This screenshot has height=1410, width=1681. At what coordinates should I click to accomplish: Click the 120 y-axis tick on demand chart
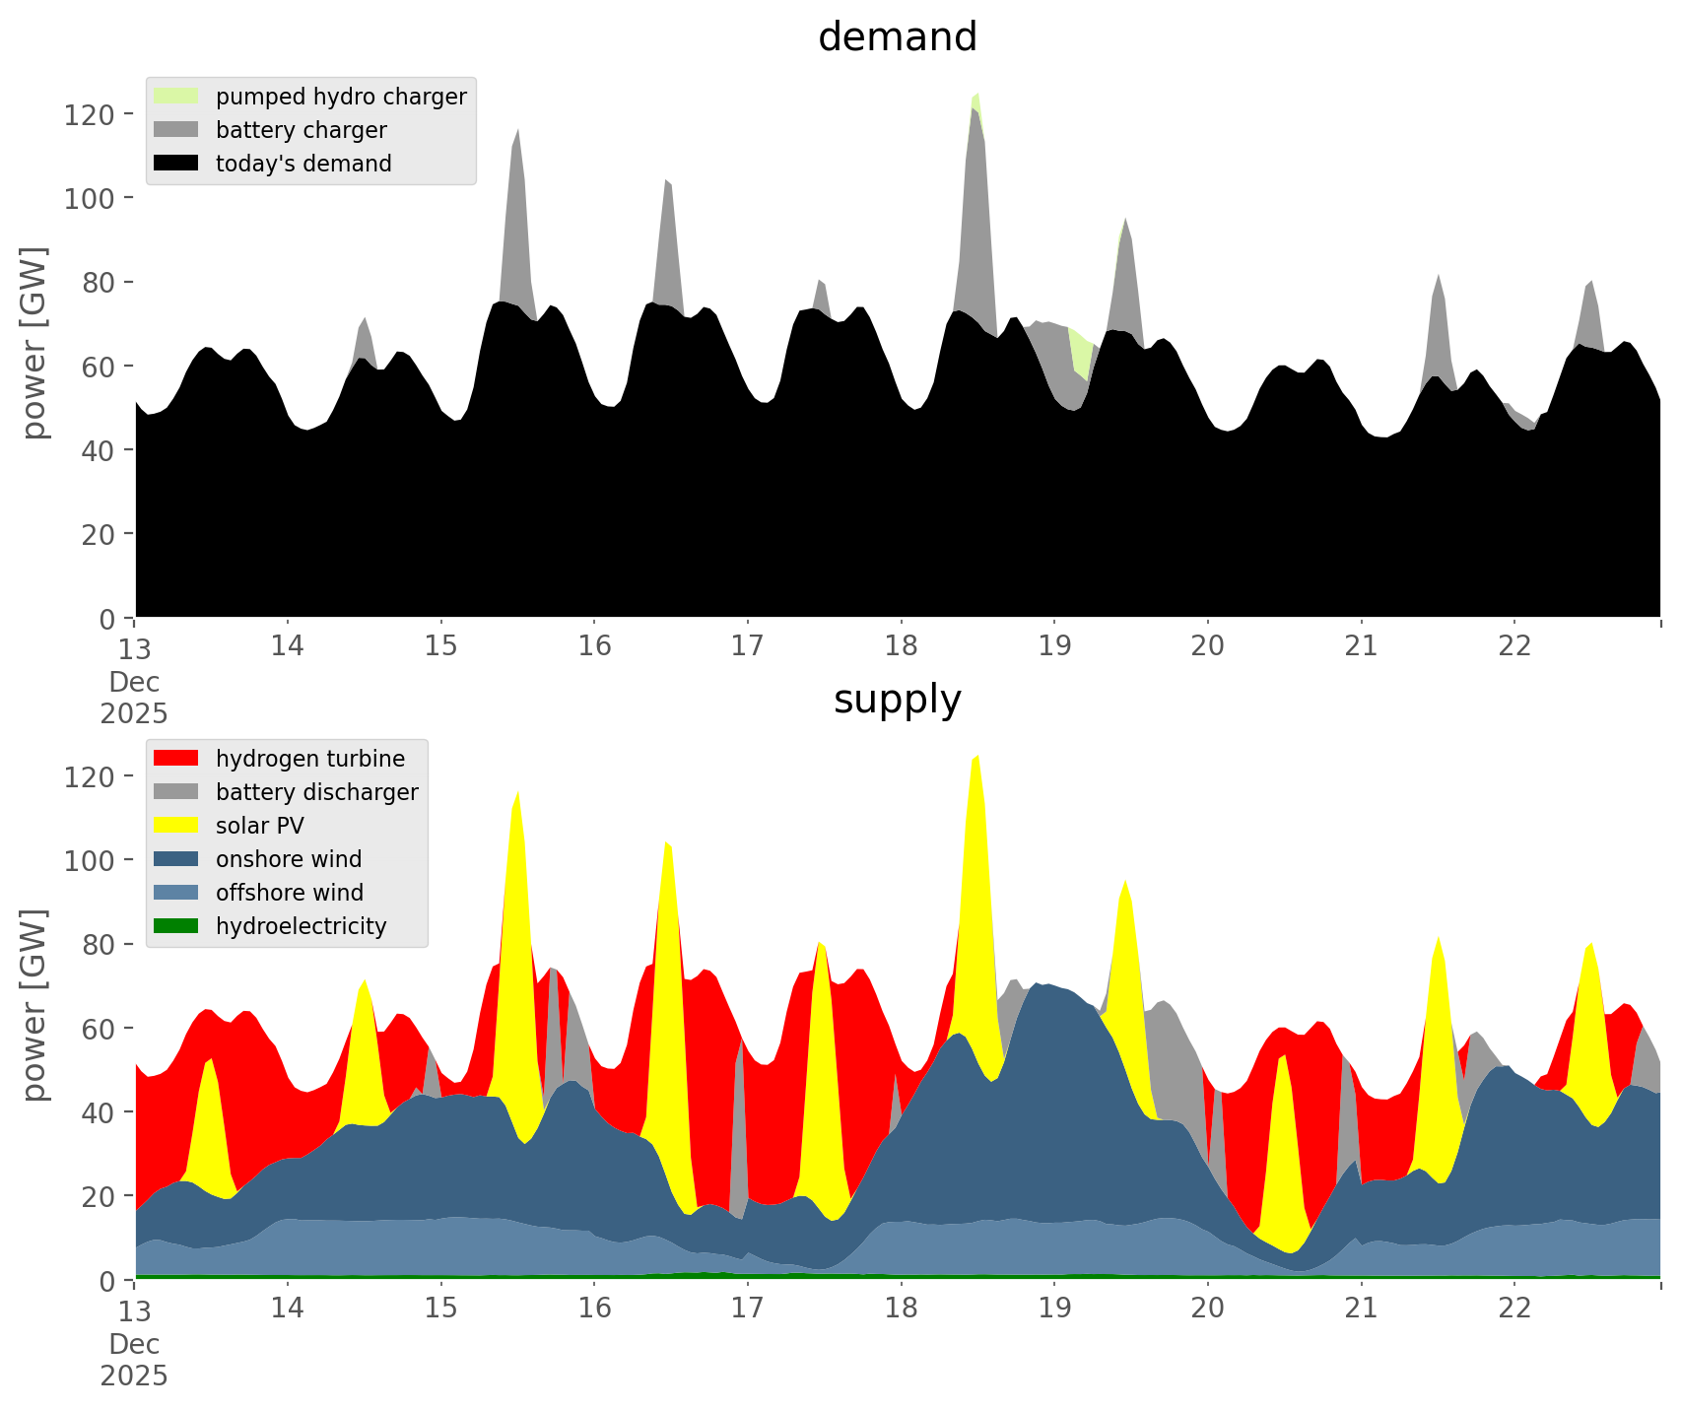click(x=90, y=114)
